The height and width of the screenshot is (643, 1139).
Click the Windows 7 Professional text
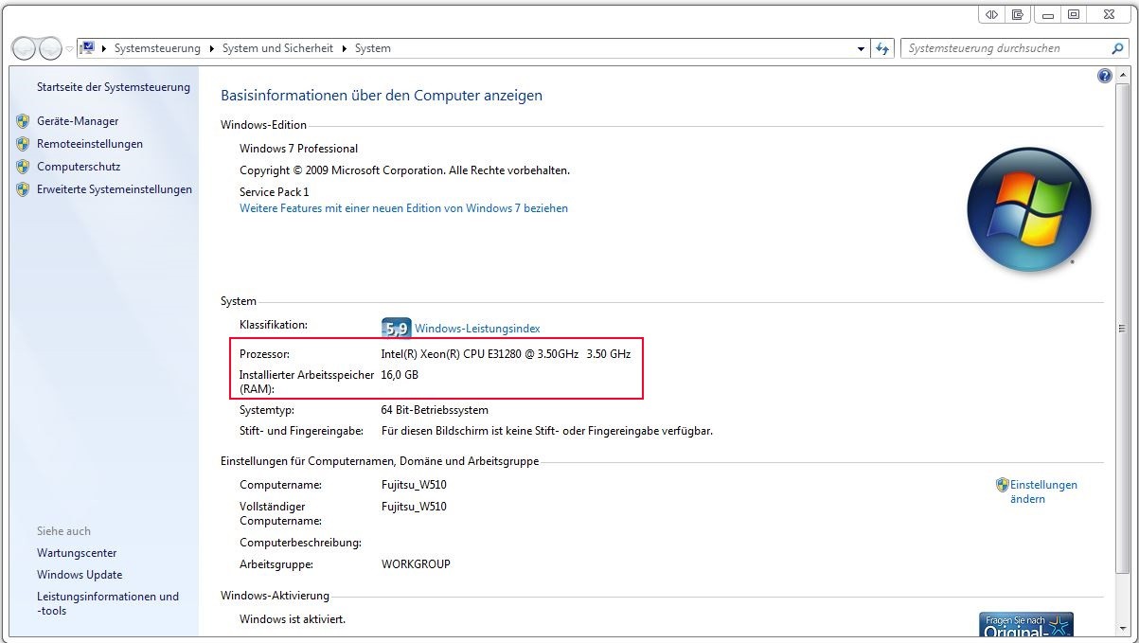coord(298,149)
